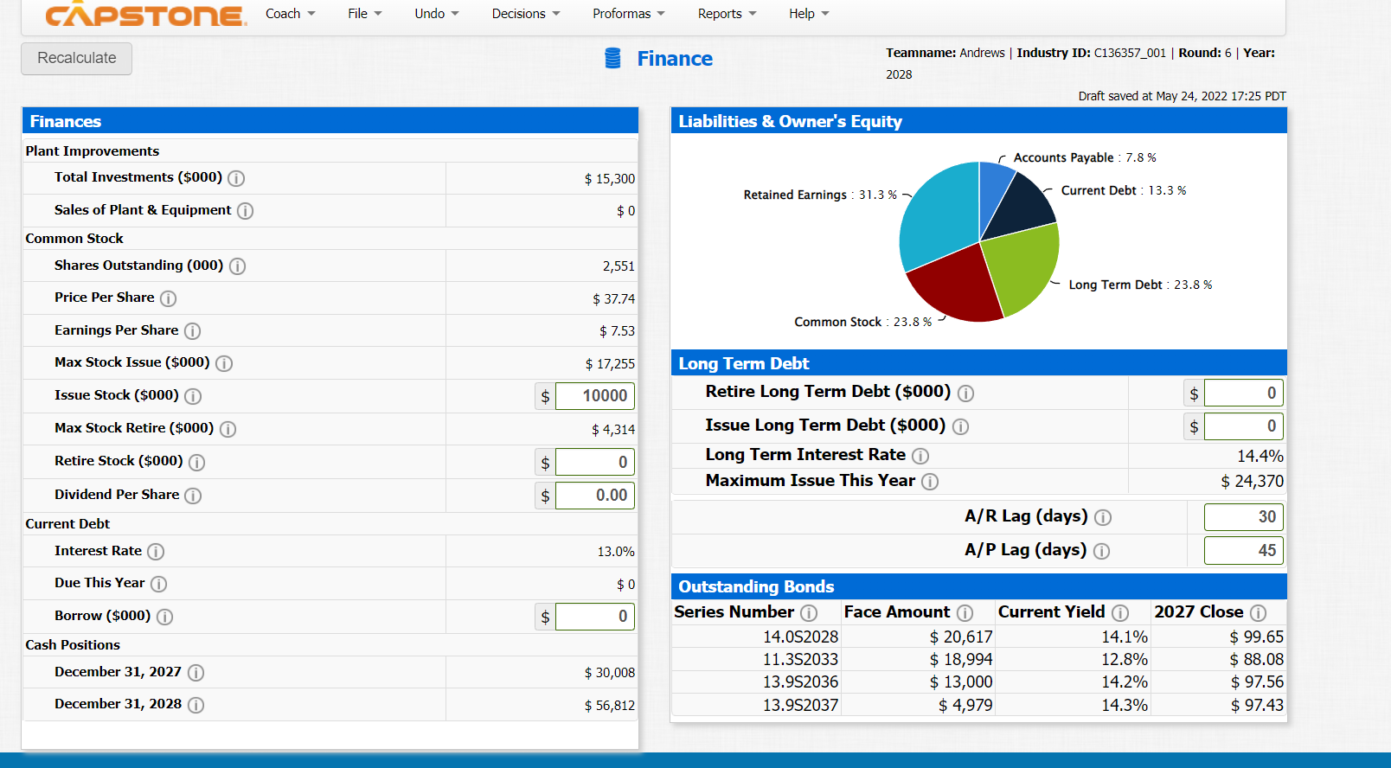Open the Proformas dropdown
This screenshot has width=1391, height=768.
(x=629, y=14)
